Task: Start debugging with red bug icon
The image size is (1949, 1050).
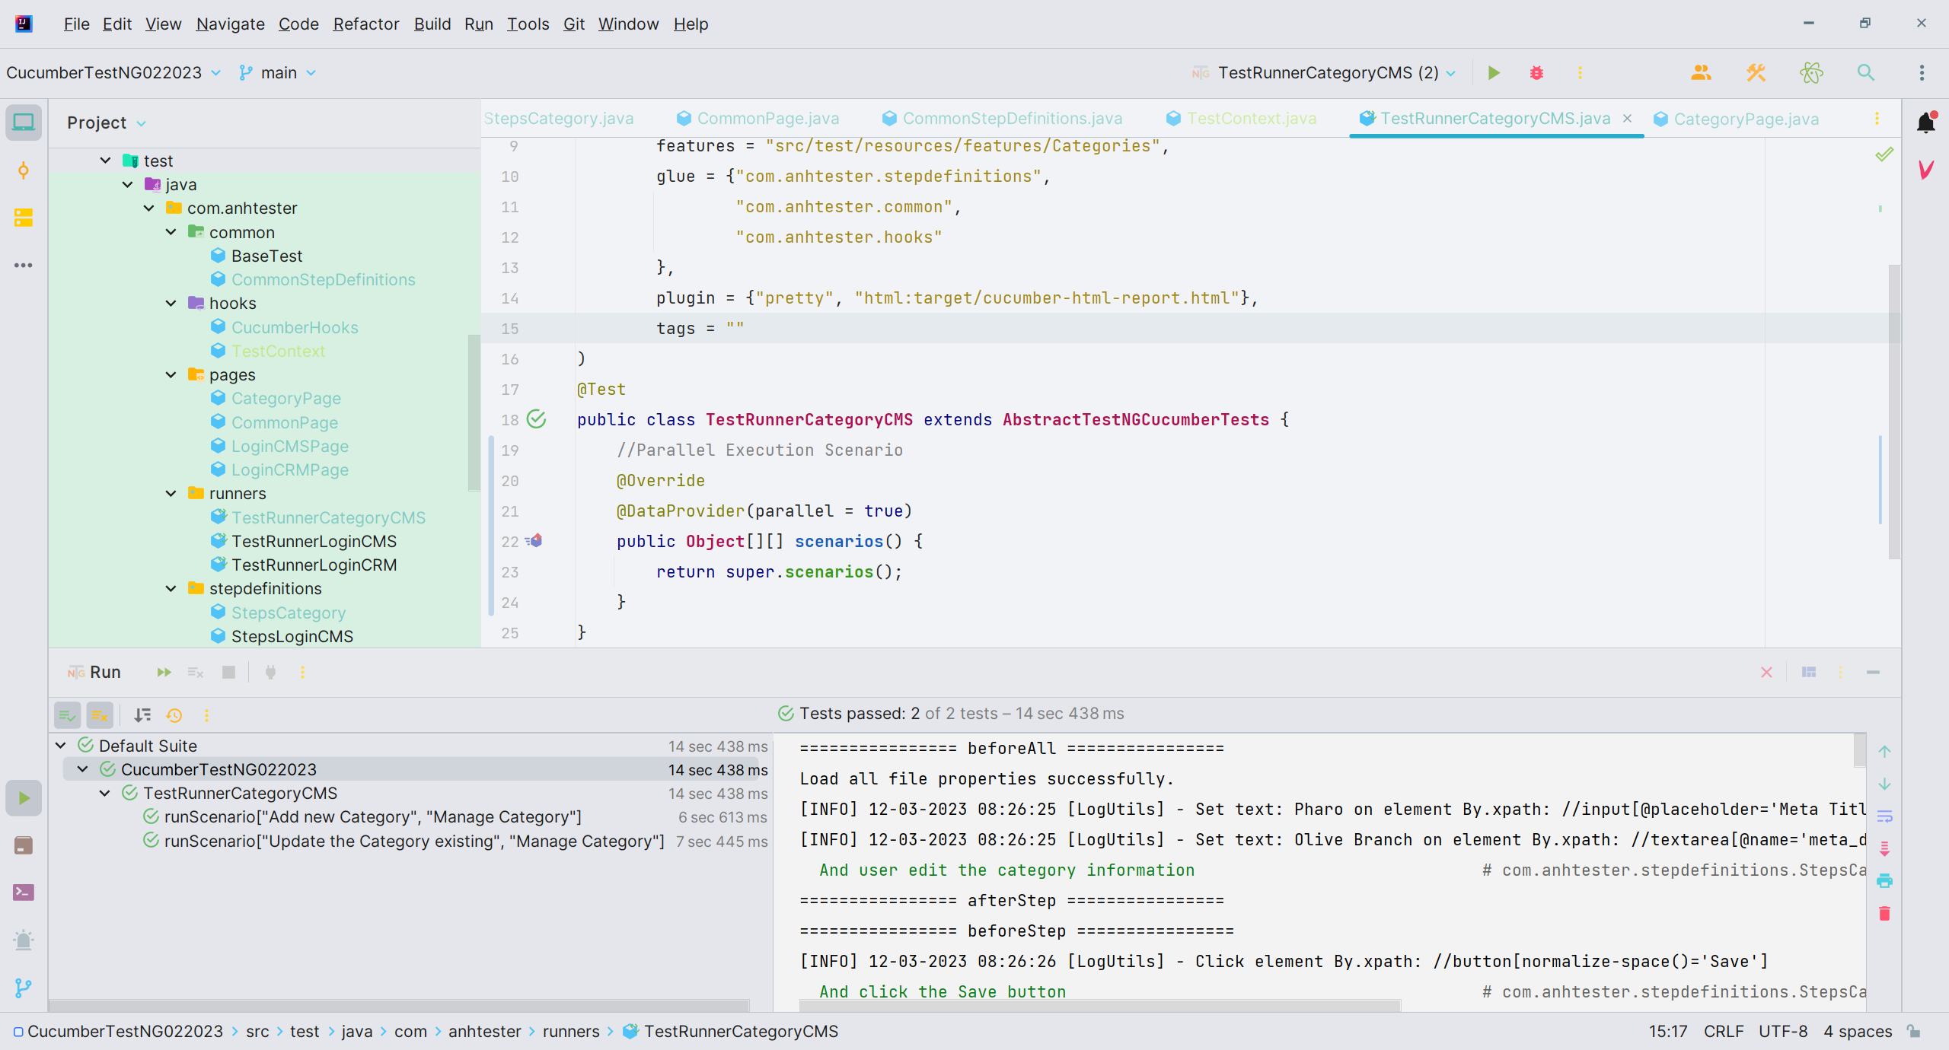Action: point(1536,72)
